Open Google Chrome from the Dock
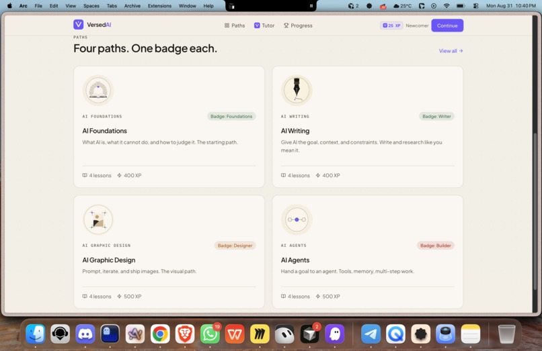The width and height of the screenshot is (542, 351). [160, 334]
